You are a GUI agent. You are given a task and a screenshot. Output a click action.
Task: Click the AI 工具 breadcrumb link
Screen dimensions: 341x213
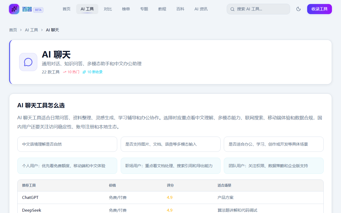(31, 30)
